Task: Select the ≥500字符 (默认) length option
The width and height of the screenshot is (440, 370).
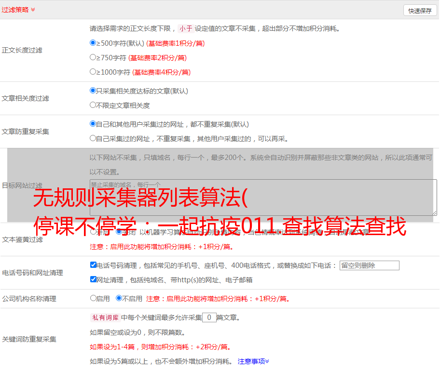Action: pos(93,43)
